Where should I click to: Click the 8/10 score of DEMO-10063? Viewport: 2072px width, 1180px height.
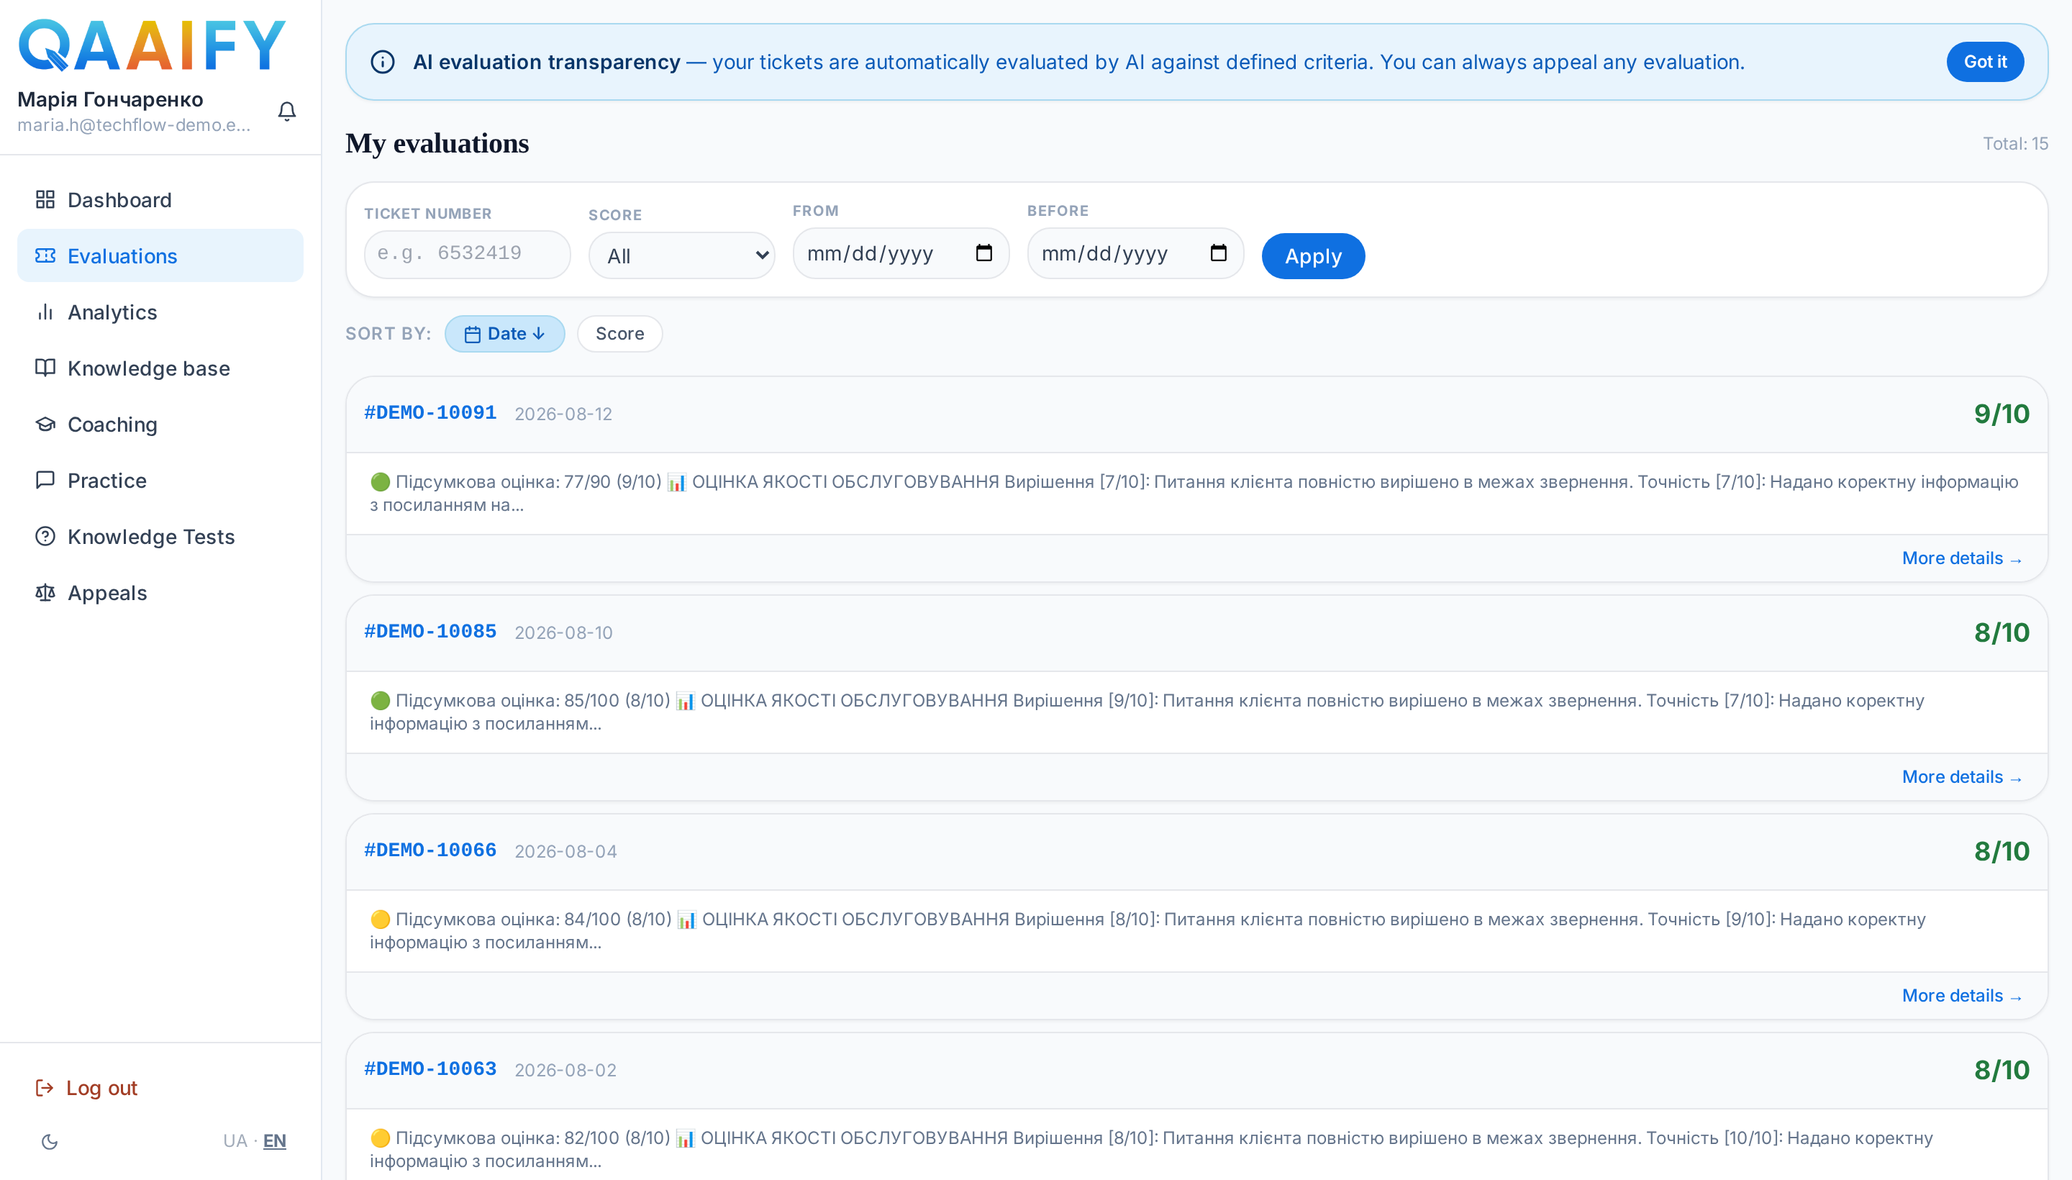(x=2001, y=1071)
